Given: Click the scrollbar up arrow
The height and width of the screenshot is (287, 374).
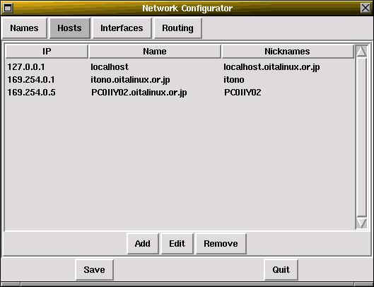Looking at the screenshot, I should click(361, 51).
